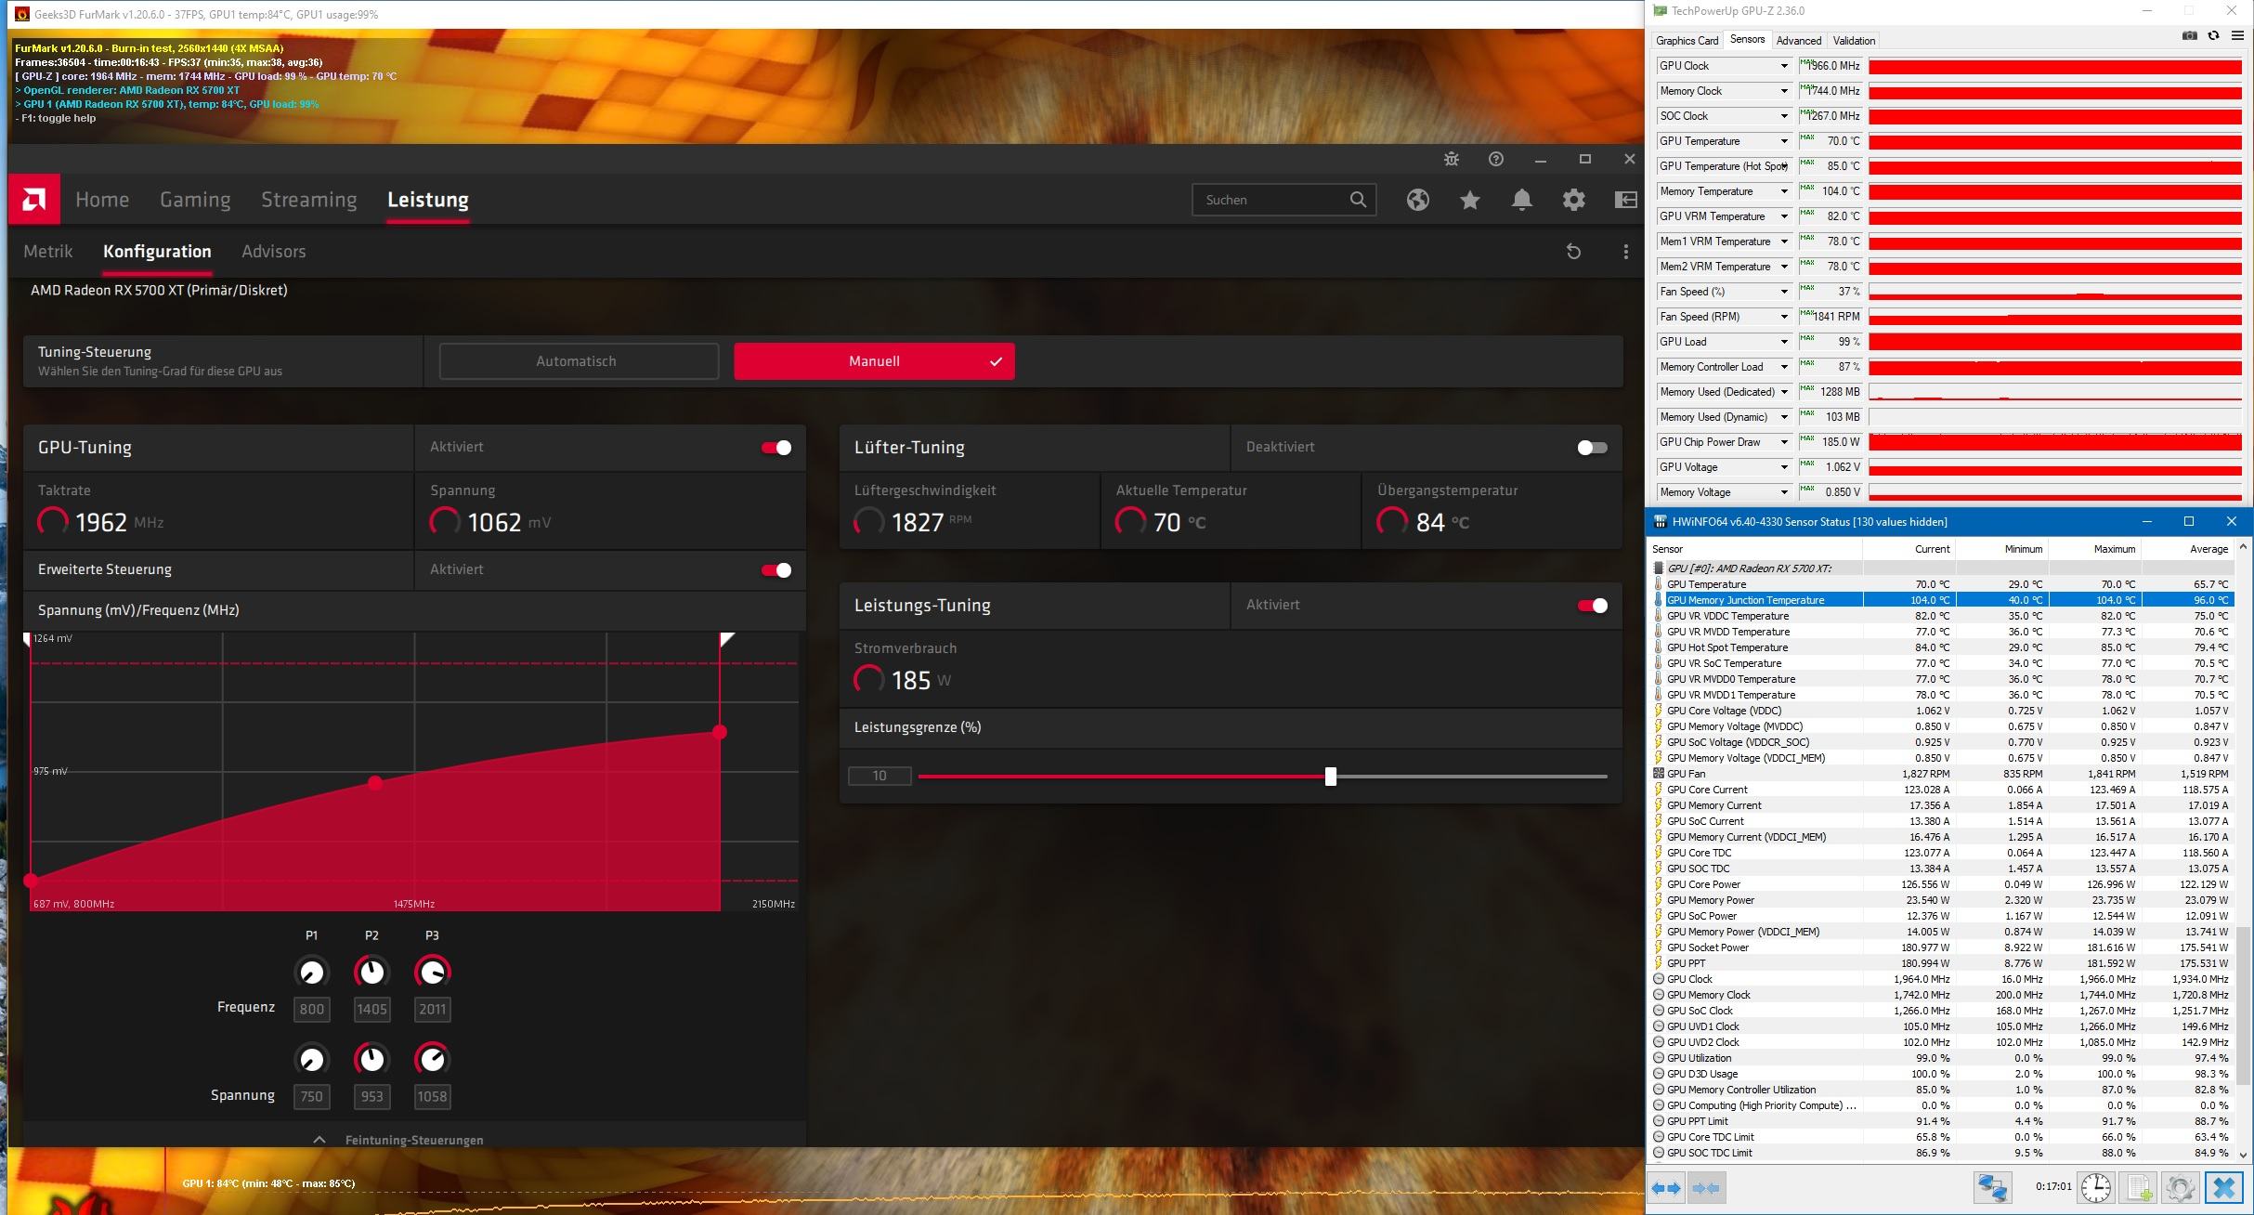2254x1215 pixels.
Task: Reset tuning with the undo arrow icon
Action: (1573, 252)
